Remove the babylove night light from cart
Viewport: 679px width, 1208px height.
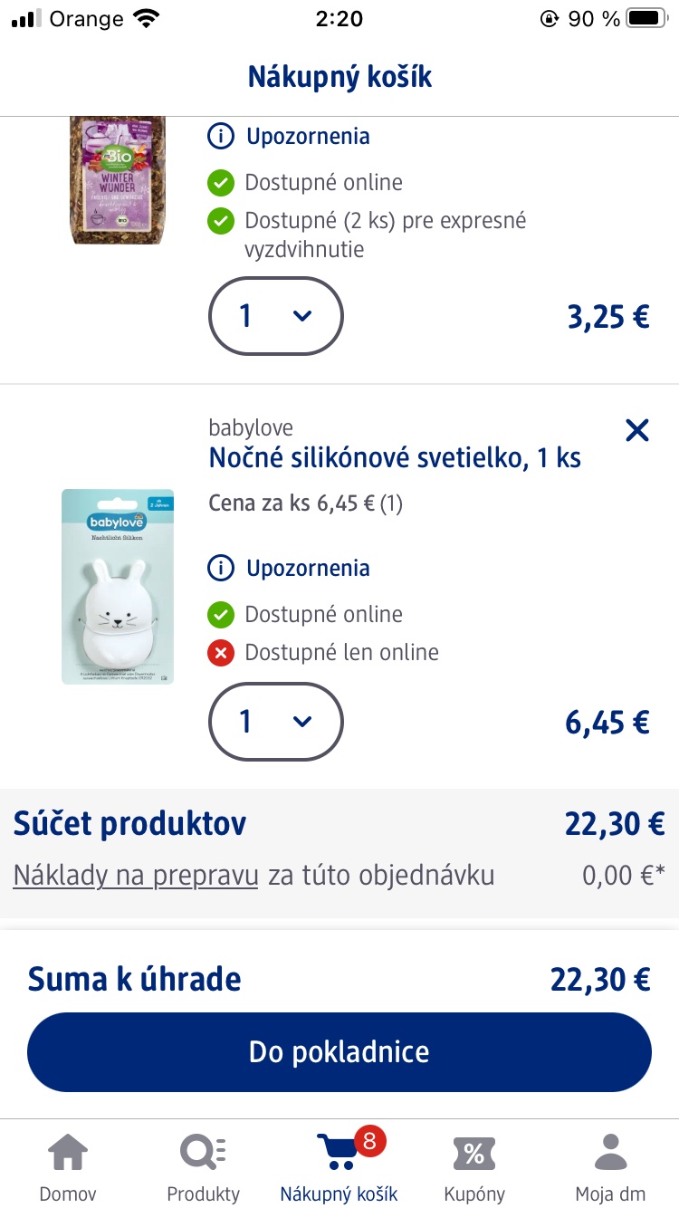[x=637, y=430]
